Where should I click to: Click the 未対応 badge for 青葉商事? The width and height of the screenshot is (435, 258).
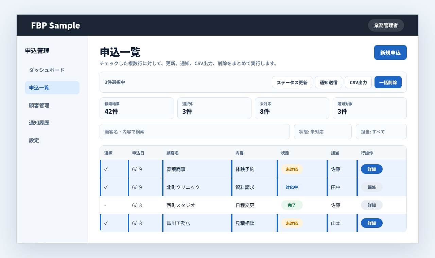[292, 169]
